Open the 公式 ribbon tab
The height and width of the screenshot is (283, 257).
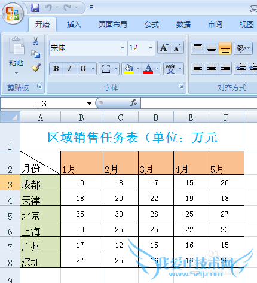point(152,25)
